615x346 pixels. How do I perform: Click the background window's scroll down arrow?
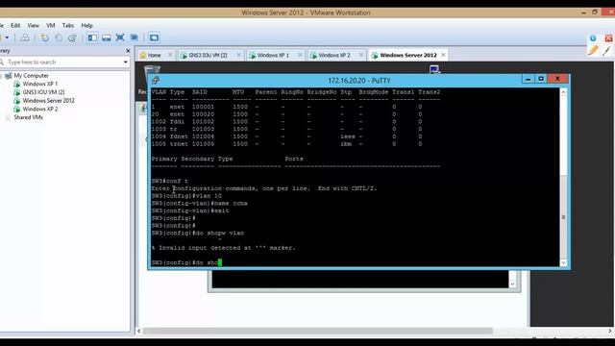point(512,284)
